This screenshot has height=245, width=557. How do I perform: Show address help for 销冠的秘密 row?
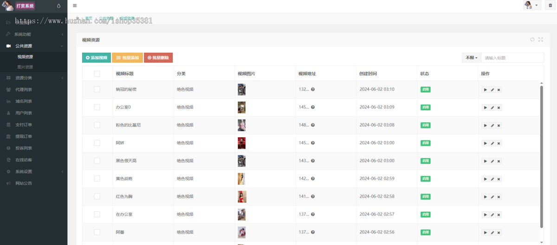tap(313, 89)
